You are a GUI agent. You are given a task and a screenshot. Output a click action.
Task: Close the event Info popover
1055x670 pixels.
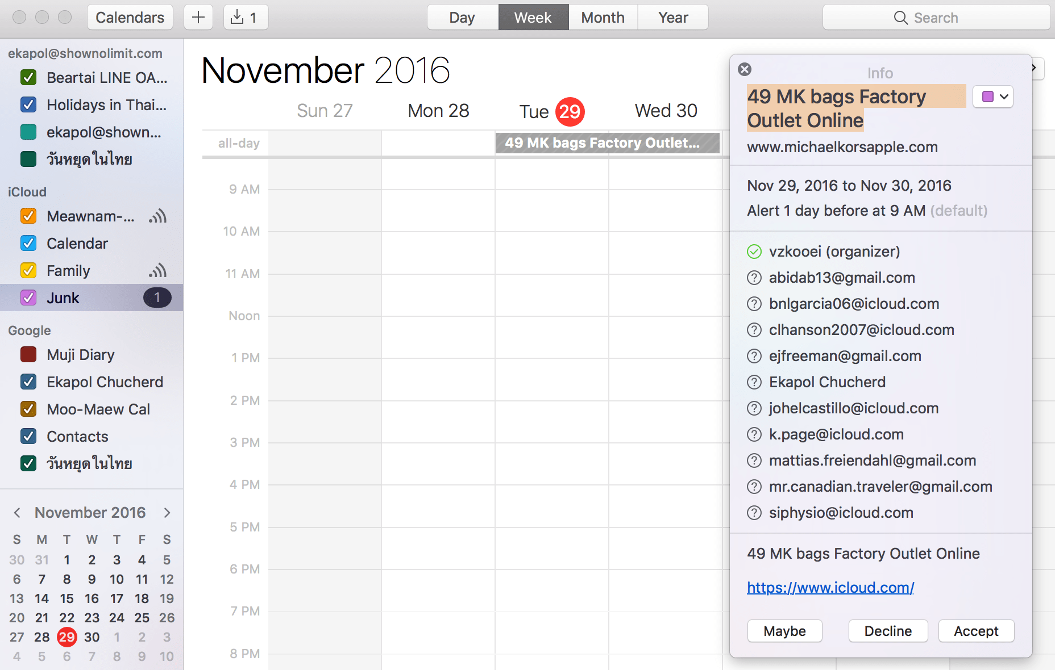pos(745,69)
